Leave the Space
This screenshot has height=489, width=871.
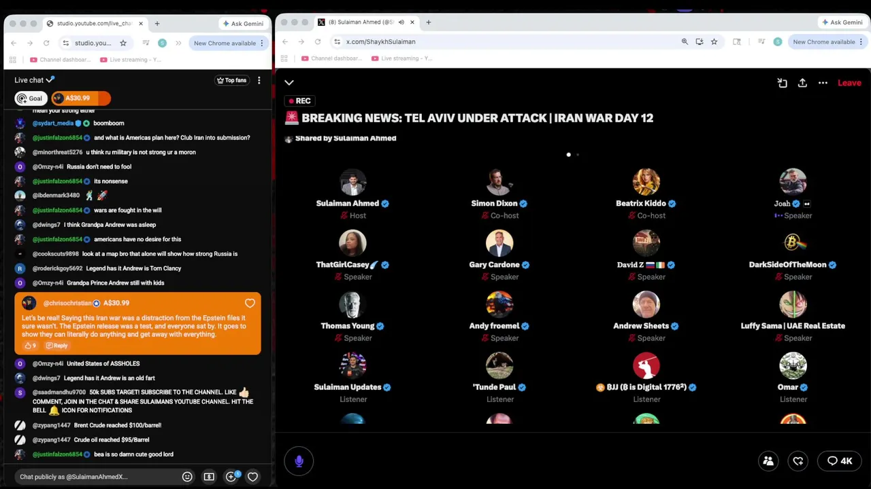click(x=849, y=83)
